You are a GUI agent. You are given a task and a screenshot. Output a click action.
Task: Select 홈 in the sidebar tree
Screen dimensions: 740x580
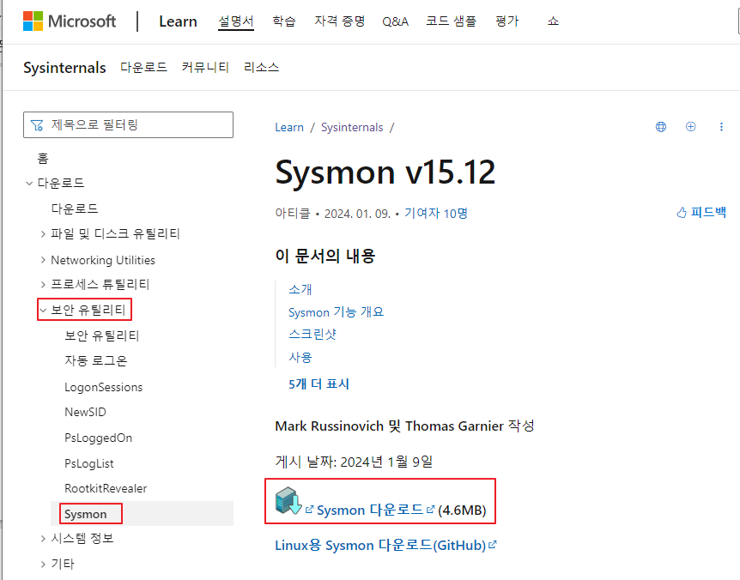click(43, 159)
